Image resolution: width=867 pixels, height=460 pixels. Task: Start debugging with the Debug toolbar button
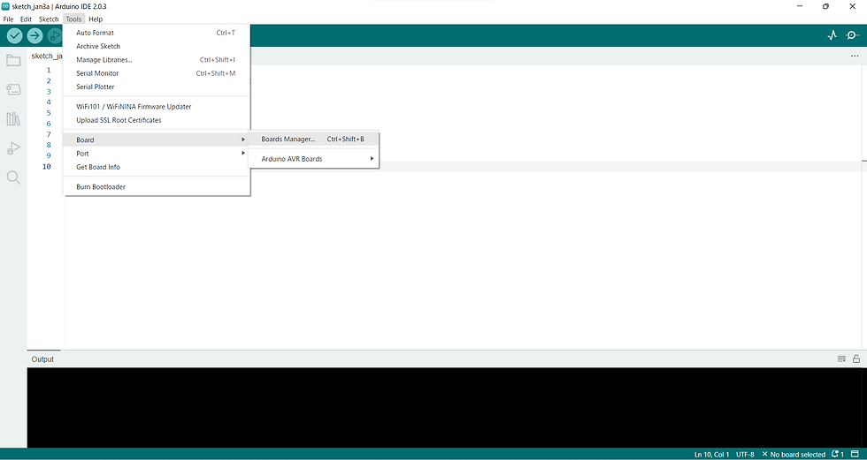[54, 36]
